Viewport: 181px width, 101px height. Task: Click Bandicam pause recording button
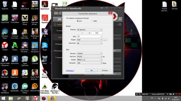pos(120,19)
